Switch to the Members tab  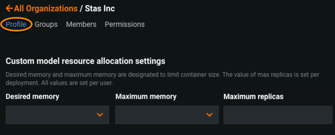(81, 24)
